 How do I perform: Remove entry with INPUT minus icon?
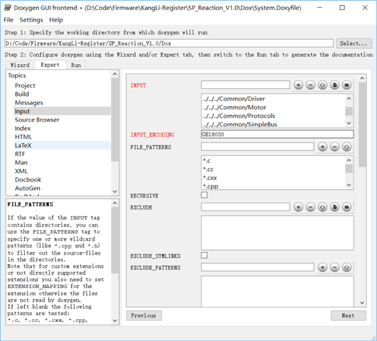310,84
